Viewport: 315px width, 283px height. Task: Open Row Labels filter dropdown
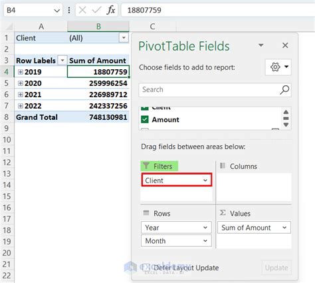click(62, 61)
